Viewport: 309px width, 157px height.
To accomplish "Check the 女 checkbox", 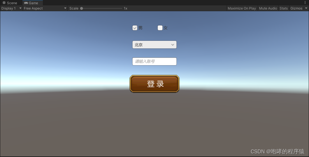I will (x=160, y=28).
